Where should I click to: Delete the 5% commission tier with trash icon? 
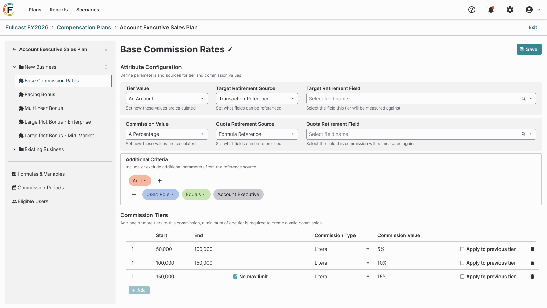tap(532, 249)
